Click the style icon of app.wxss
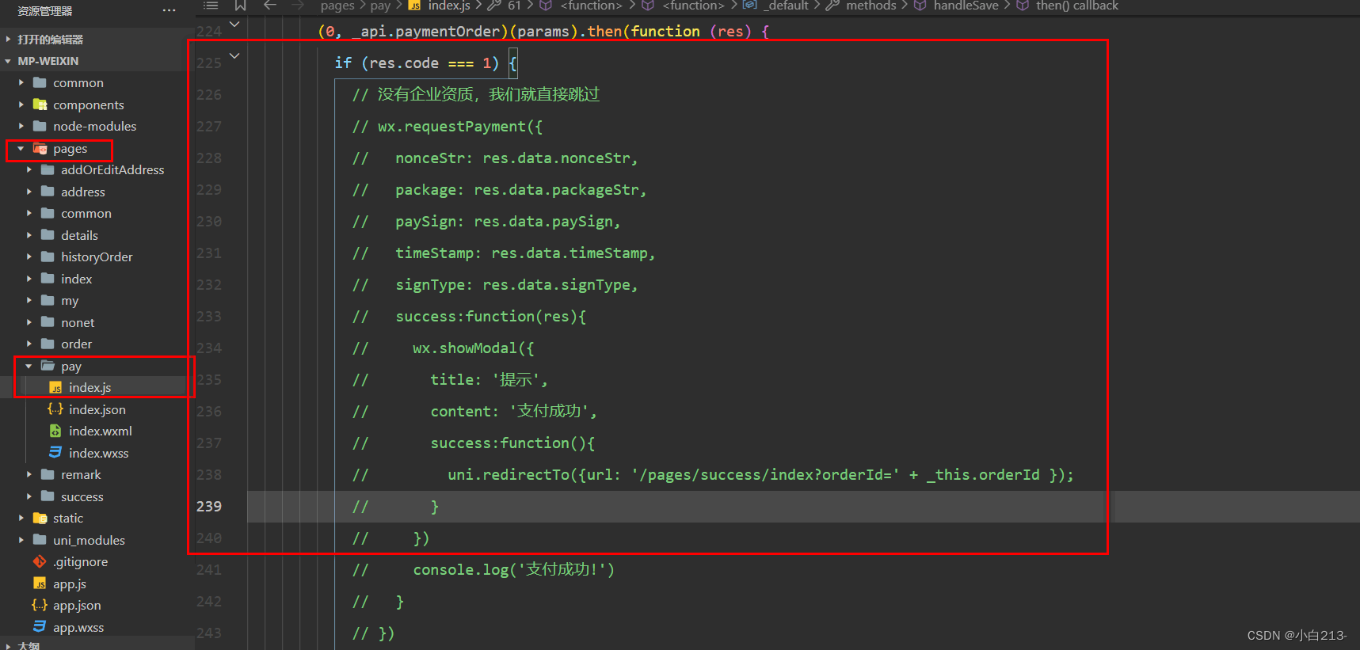Viewport: 1360px width, 650px height. pos(40,627)
